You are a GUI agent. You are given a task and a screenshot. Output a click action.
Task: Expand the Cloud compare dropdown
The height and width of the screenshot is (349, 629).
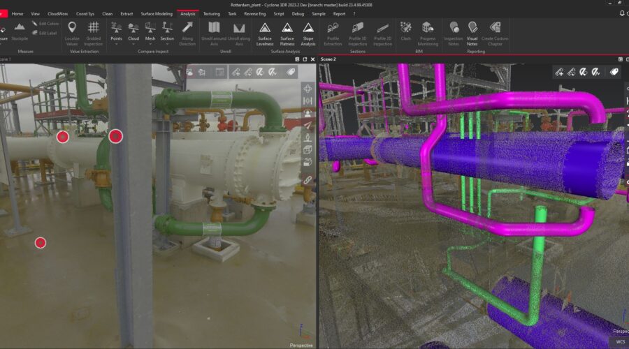(x=133, y=43)
